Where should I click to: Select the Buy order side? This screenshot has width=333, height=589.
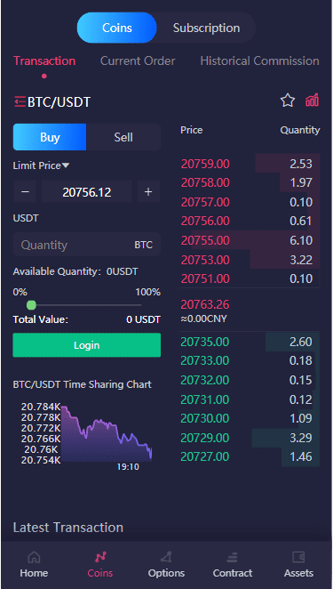pos(50,137)
